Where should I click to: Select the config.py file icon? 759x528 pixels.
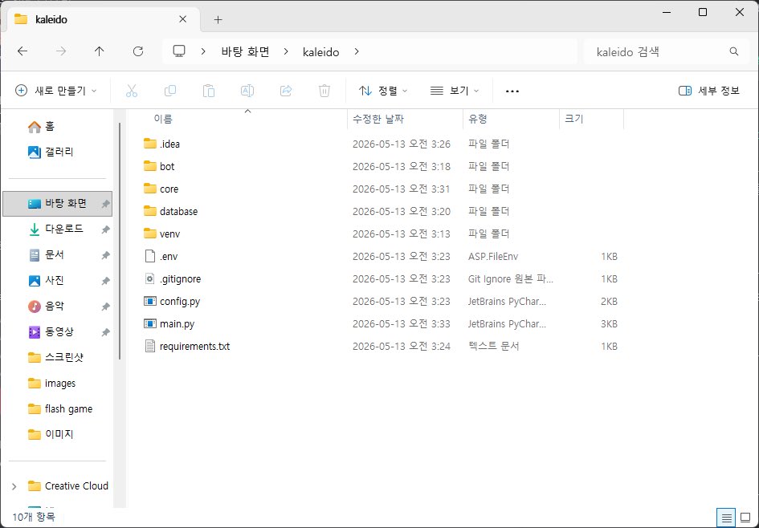point(150,301)
